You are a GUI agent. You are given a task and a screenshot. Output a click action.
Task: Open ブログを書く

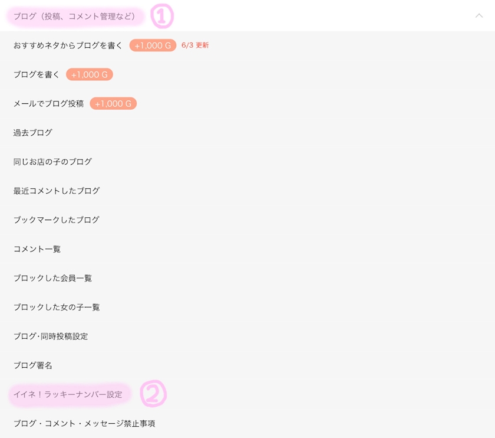pos(37,74)
